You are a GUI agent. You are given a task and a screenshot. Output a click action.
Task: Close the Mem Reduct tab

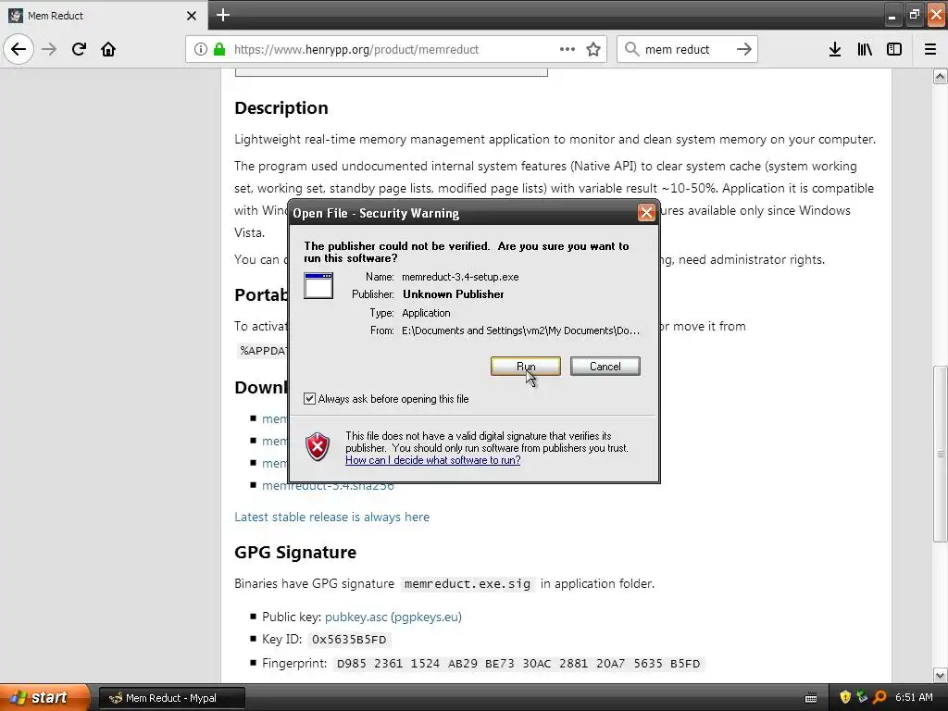click(x=191, y=16)
